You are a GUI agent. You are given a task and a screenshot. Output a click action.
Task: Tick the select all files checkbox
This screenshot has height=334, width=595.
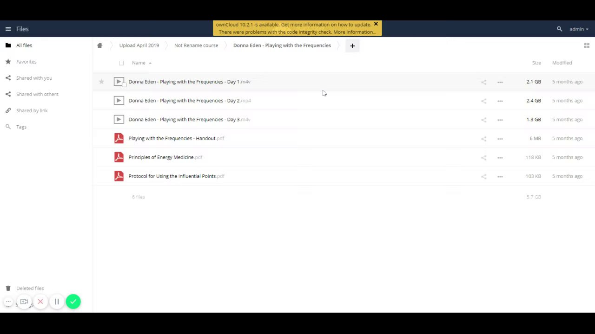click(x=121, y=63)
